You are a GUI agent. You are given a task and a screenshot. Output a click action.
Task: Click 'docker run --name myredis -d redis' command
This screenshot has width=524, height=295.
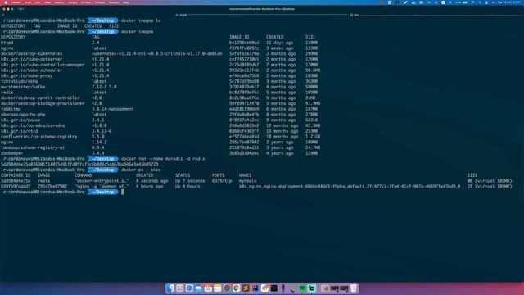pyautogui.click(x=163, y=158)
